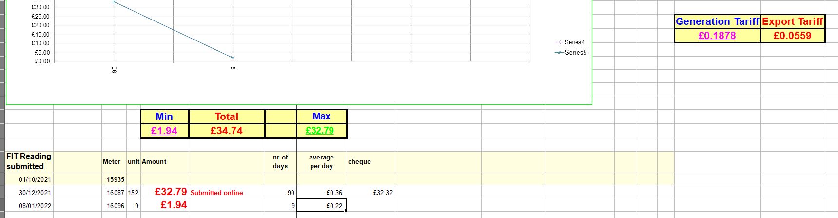Select the £32.32 cheque cell

[383, 193]
